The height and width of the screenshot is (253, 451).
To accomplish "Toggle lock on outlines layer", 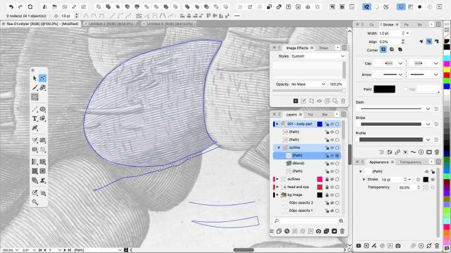I will [327, 179].
